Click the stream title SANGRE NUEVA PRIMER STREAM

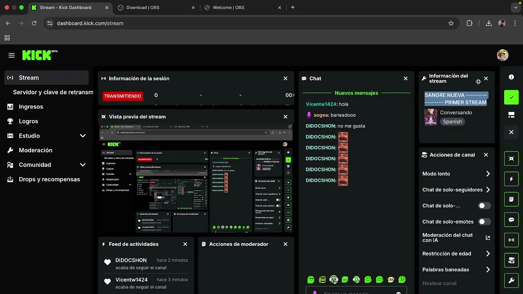click(456, 99)
